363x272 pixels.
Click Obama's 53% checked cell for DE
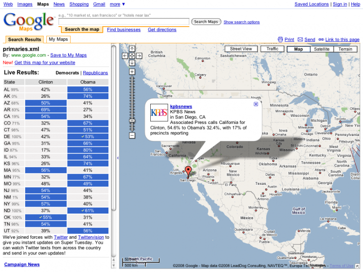[x=88, y=137]
